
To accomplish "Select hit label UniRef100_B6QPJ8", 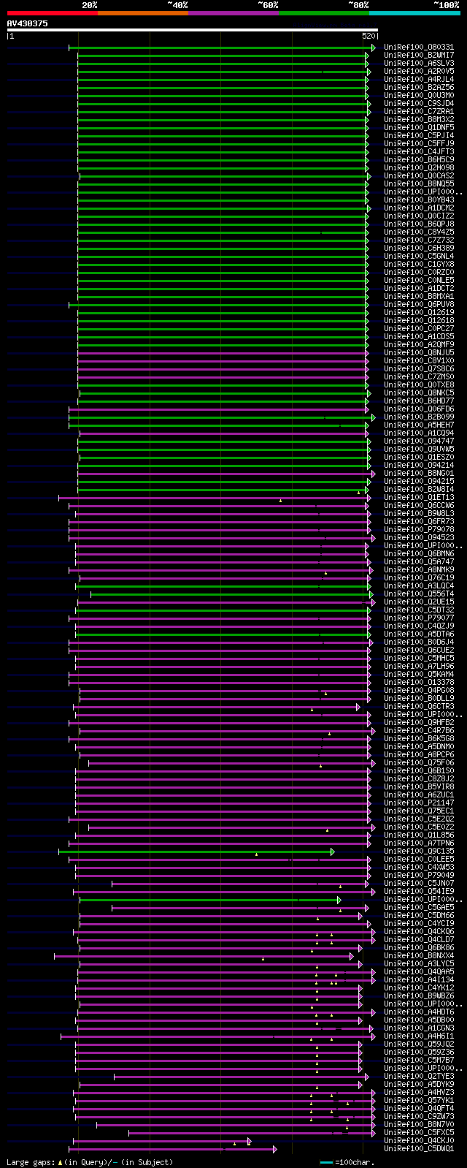I will click(419, 224).
